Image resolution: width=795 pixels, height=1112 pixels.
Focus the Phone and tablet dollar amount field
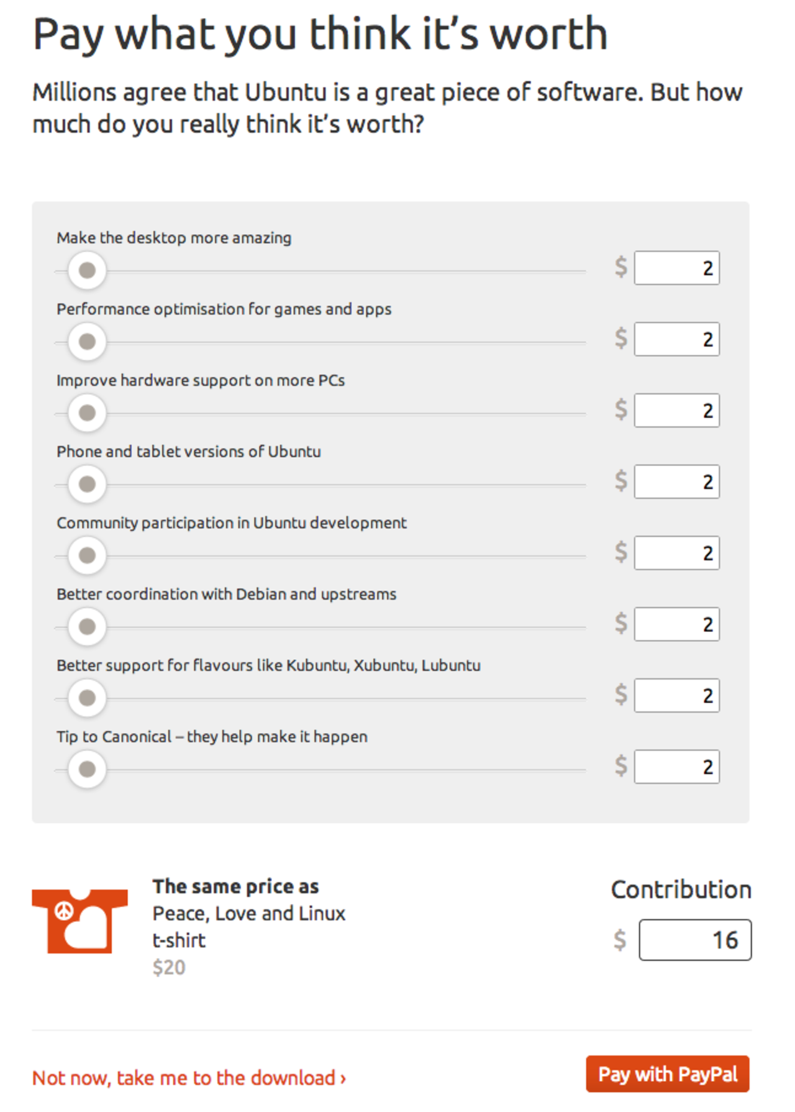pyautogui.click(x=676, y=481)
